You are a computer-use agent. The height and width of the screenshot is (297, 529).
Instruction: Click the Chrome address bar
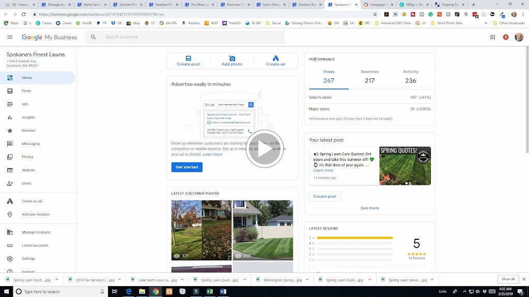point(203,14)
